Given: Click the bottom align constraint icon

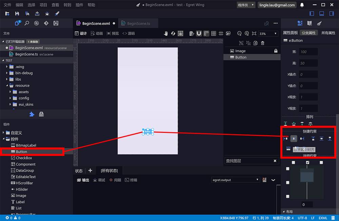Looking at the screenshot, I should coord(330,139).
